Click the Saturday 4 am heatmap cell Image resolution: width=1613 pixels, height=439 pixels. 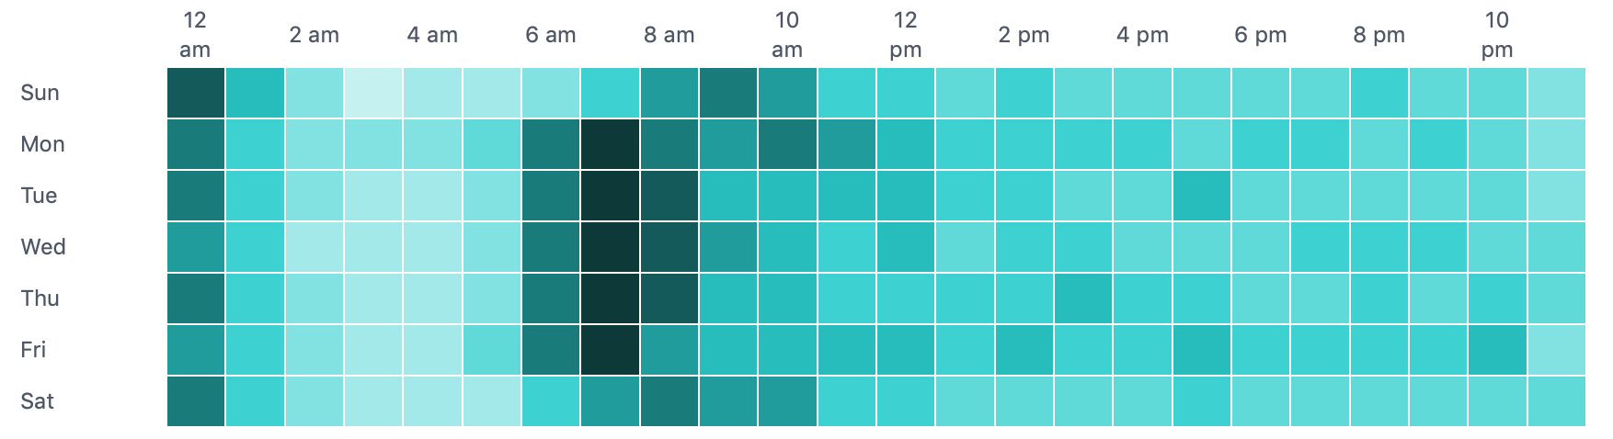(x=433, y=401)
